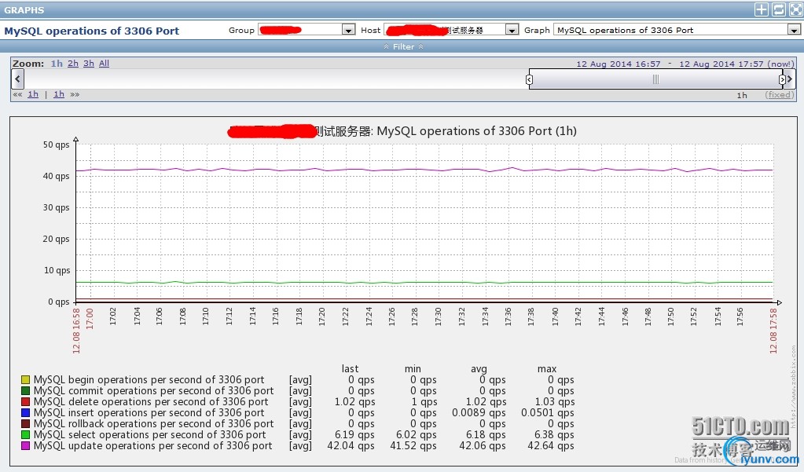Move the timeline left with the arrow button
This screenshot has width=804, height=472.
pyautogui.click(x=17, y=79)
